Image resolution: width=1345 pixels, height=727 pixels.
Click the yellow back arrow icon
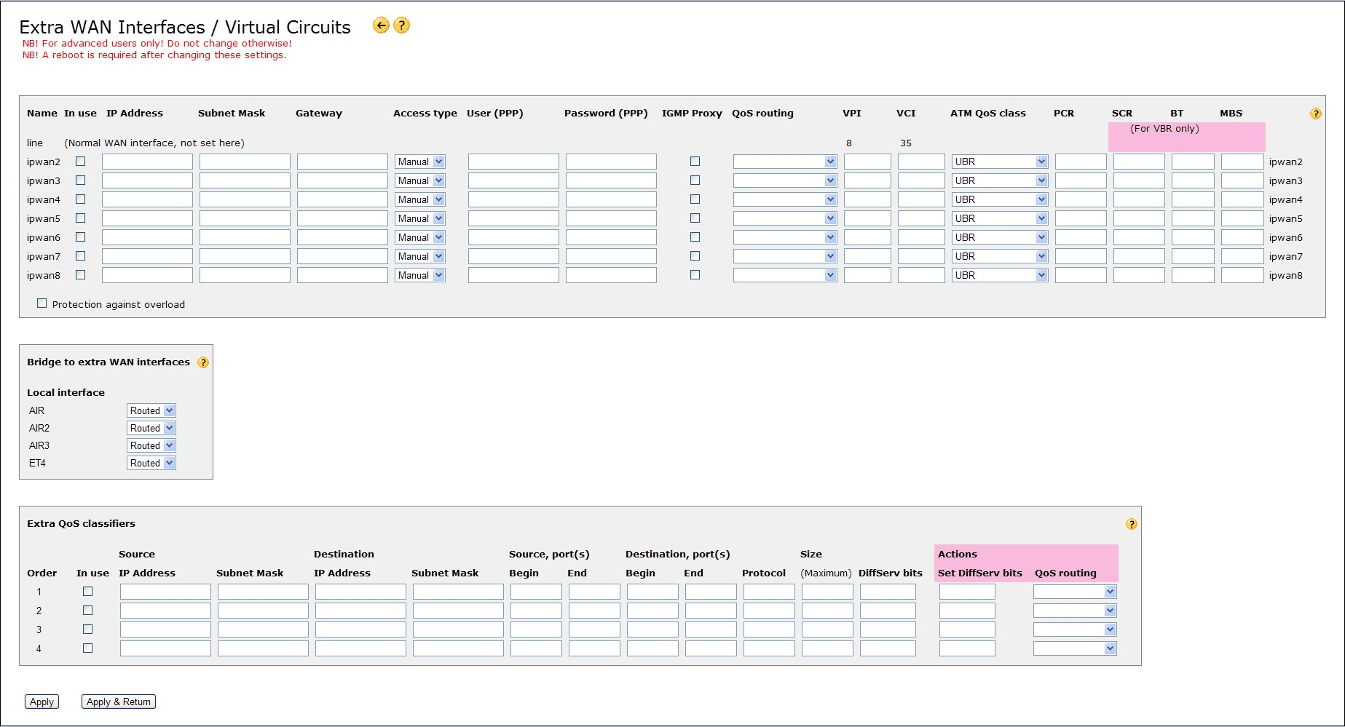tap(380, 25)
